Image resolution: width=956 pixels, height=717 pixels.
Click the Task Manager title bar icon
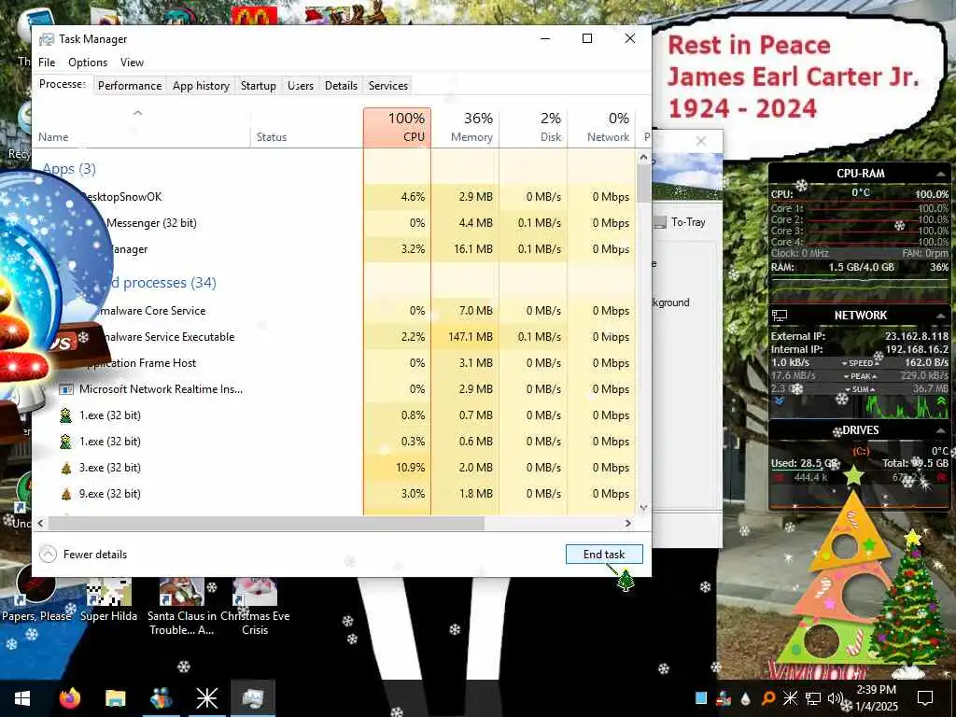47,39
